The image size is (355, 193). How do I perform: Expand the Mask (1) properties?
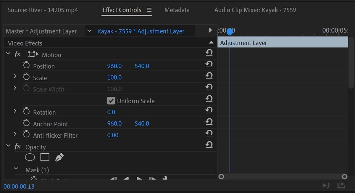16,170
